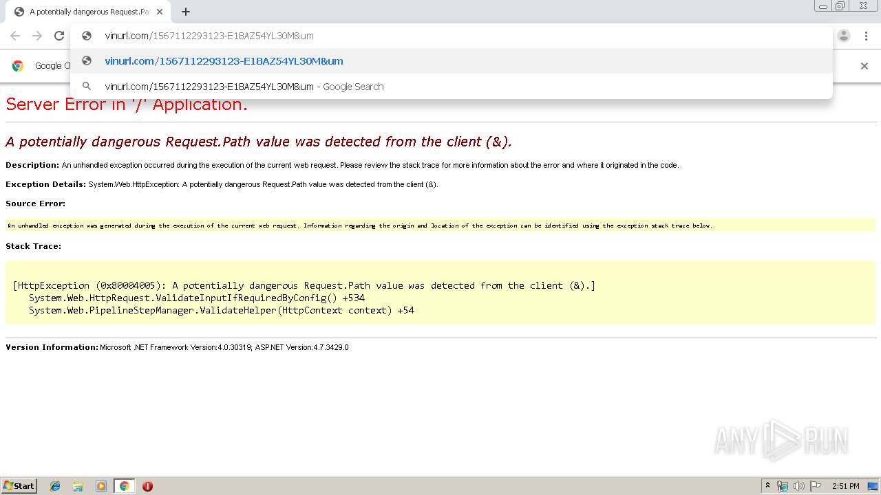Click the 'PipelineStepManager.ValidateHelper' line

(222, 310)
